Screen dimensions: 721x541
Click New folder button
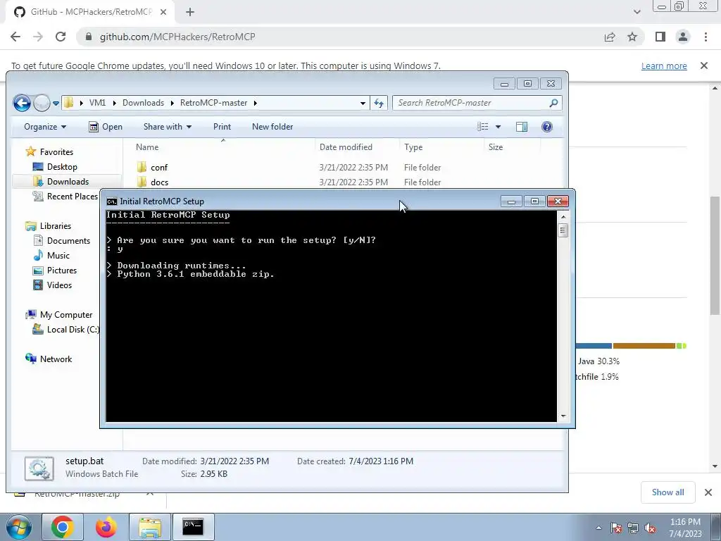click(272, 127)
